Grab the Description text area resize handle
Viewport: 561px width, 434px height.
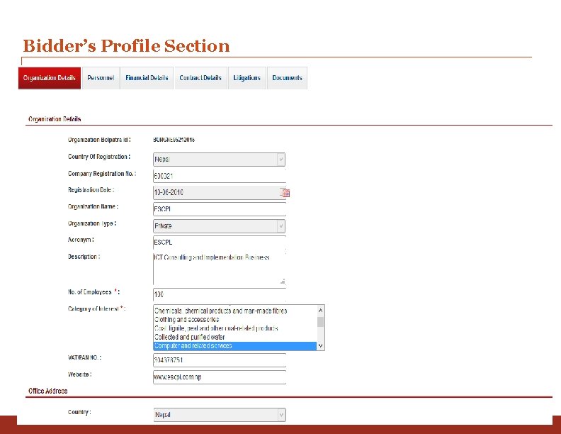coord(283,282)
